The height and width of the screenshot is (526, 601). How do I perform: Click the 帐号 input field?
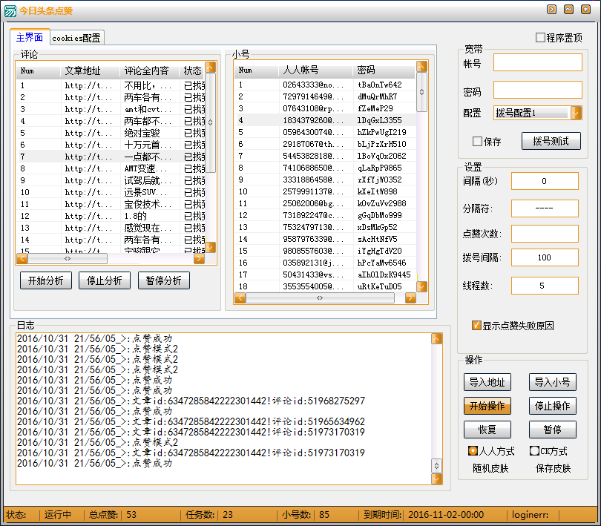pyautogui.click(x=537, y=63)
